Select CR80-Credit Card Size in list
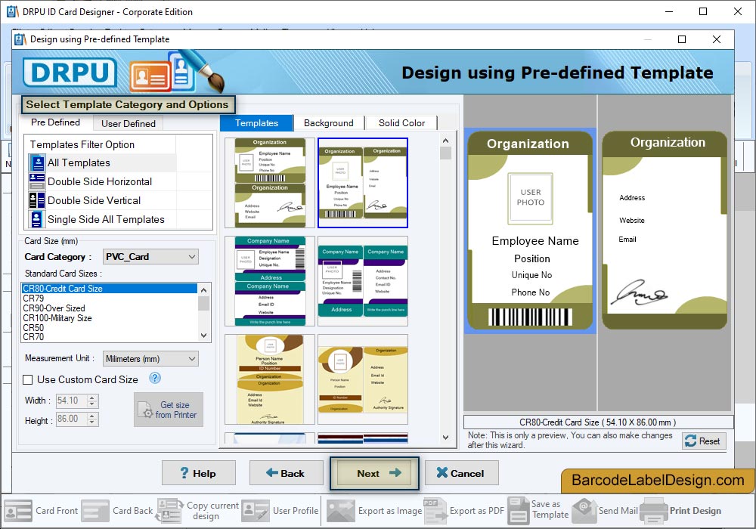Viewport: 756px width, 529px height. (x=110, y=289)
